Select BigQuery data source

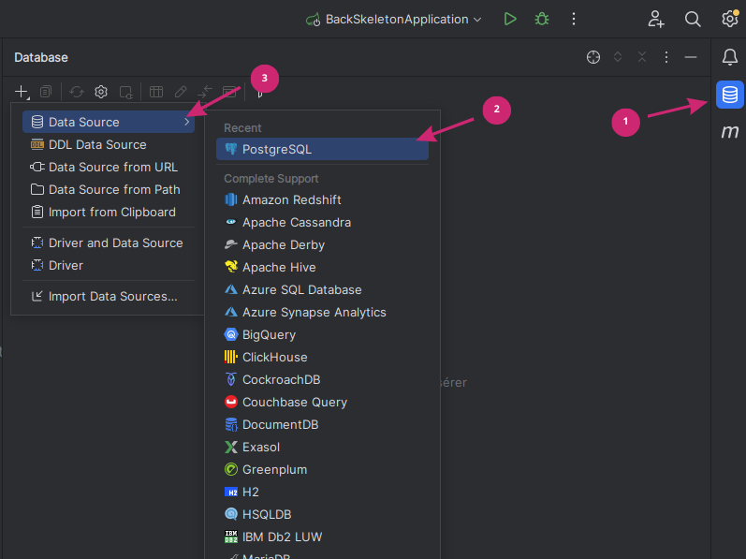[322, 334]
